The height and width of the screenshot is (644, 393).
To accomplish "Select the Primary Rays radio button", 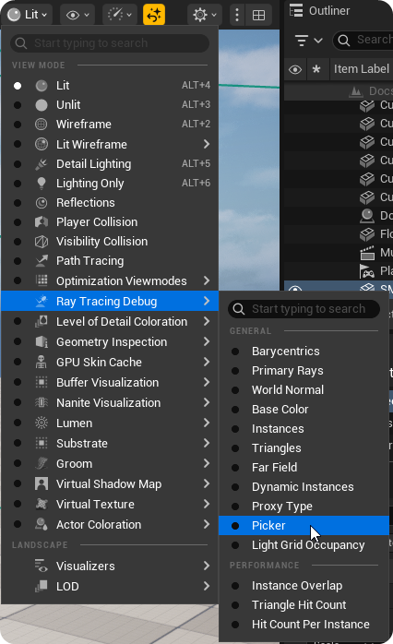I will (235, 371).
